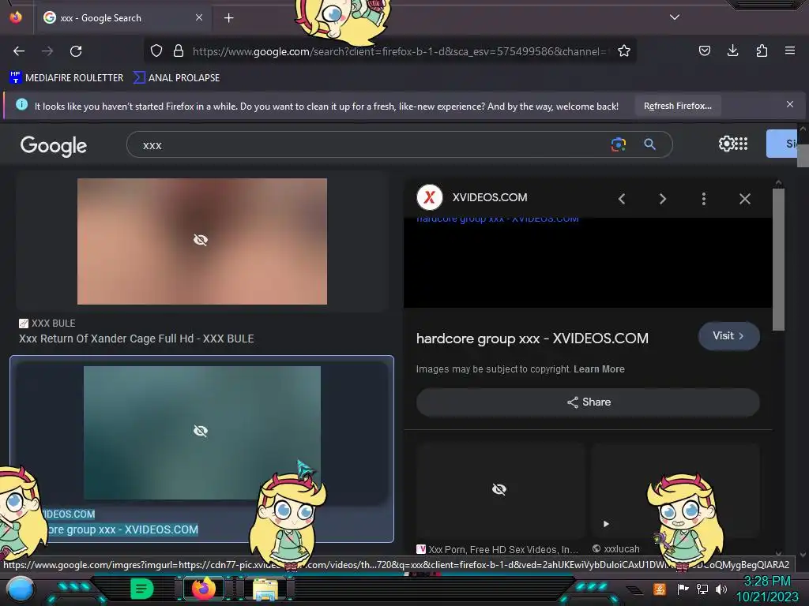The height and width of the screenshot is (606, 809).
Task: Click the orange Java tray icon
Action: (660, 589)
